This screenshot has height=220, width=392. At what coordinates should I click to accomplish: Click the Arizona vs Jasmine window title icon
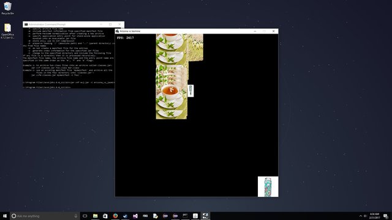(x=117, y=31)
